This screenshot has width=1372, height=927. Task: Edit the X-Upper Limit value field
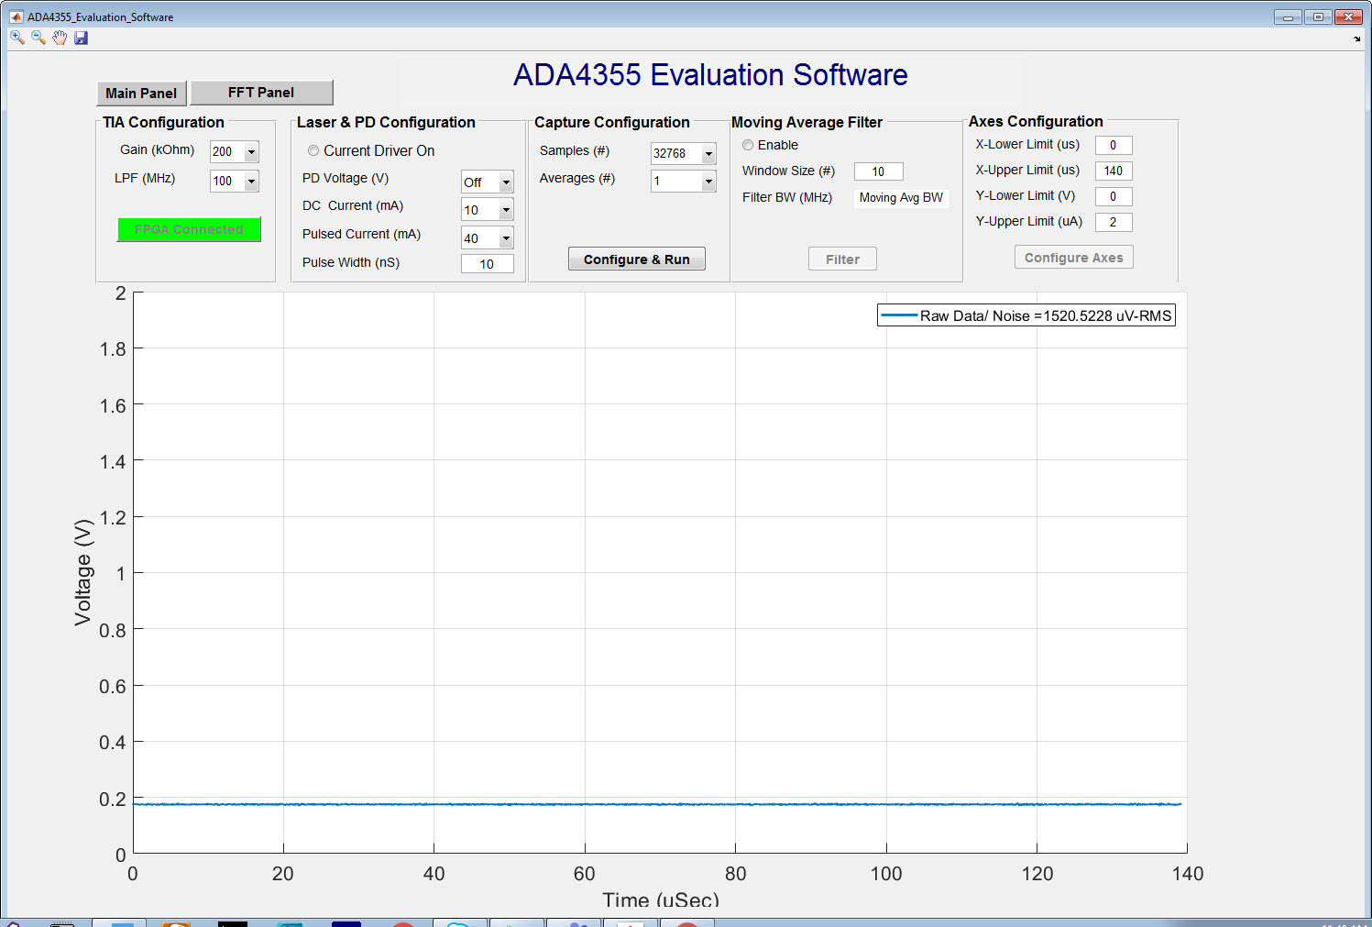(1113, 170)
